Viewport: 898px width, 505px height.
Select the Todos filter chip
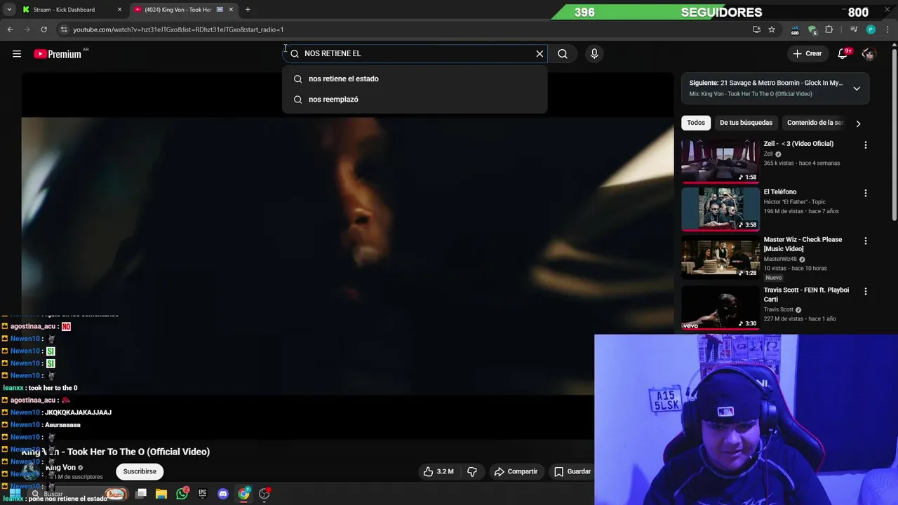(x=696, y=123)
